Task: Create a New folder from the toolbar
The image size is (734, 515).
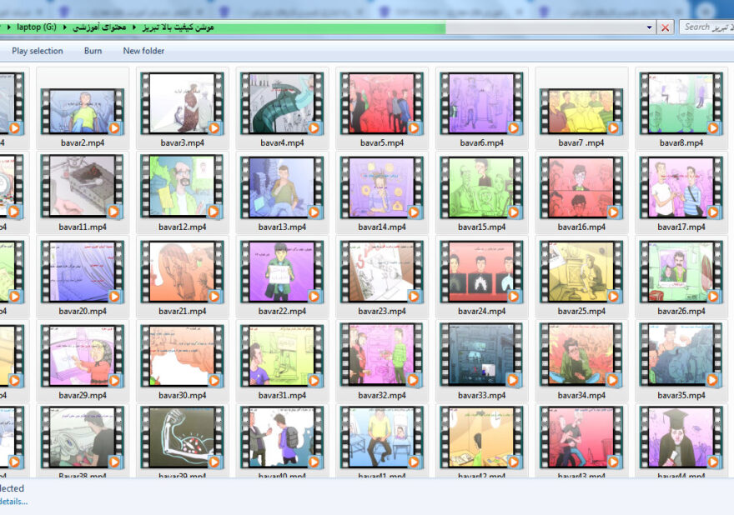Action: pyautogui.click(x=143, y=51)
